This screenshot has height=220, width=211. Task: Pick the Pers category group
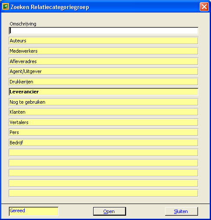pyautogui.click(x=104, y=132)
